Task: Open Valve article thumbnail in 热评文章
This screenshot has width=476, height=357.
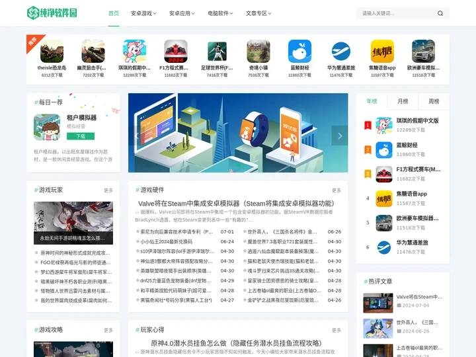Action: tap(378, 303)
